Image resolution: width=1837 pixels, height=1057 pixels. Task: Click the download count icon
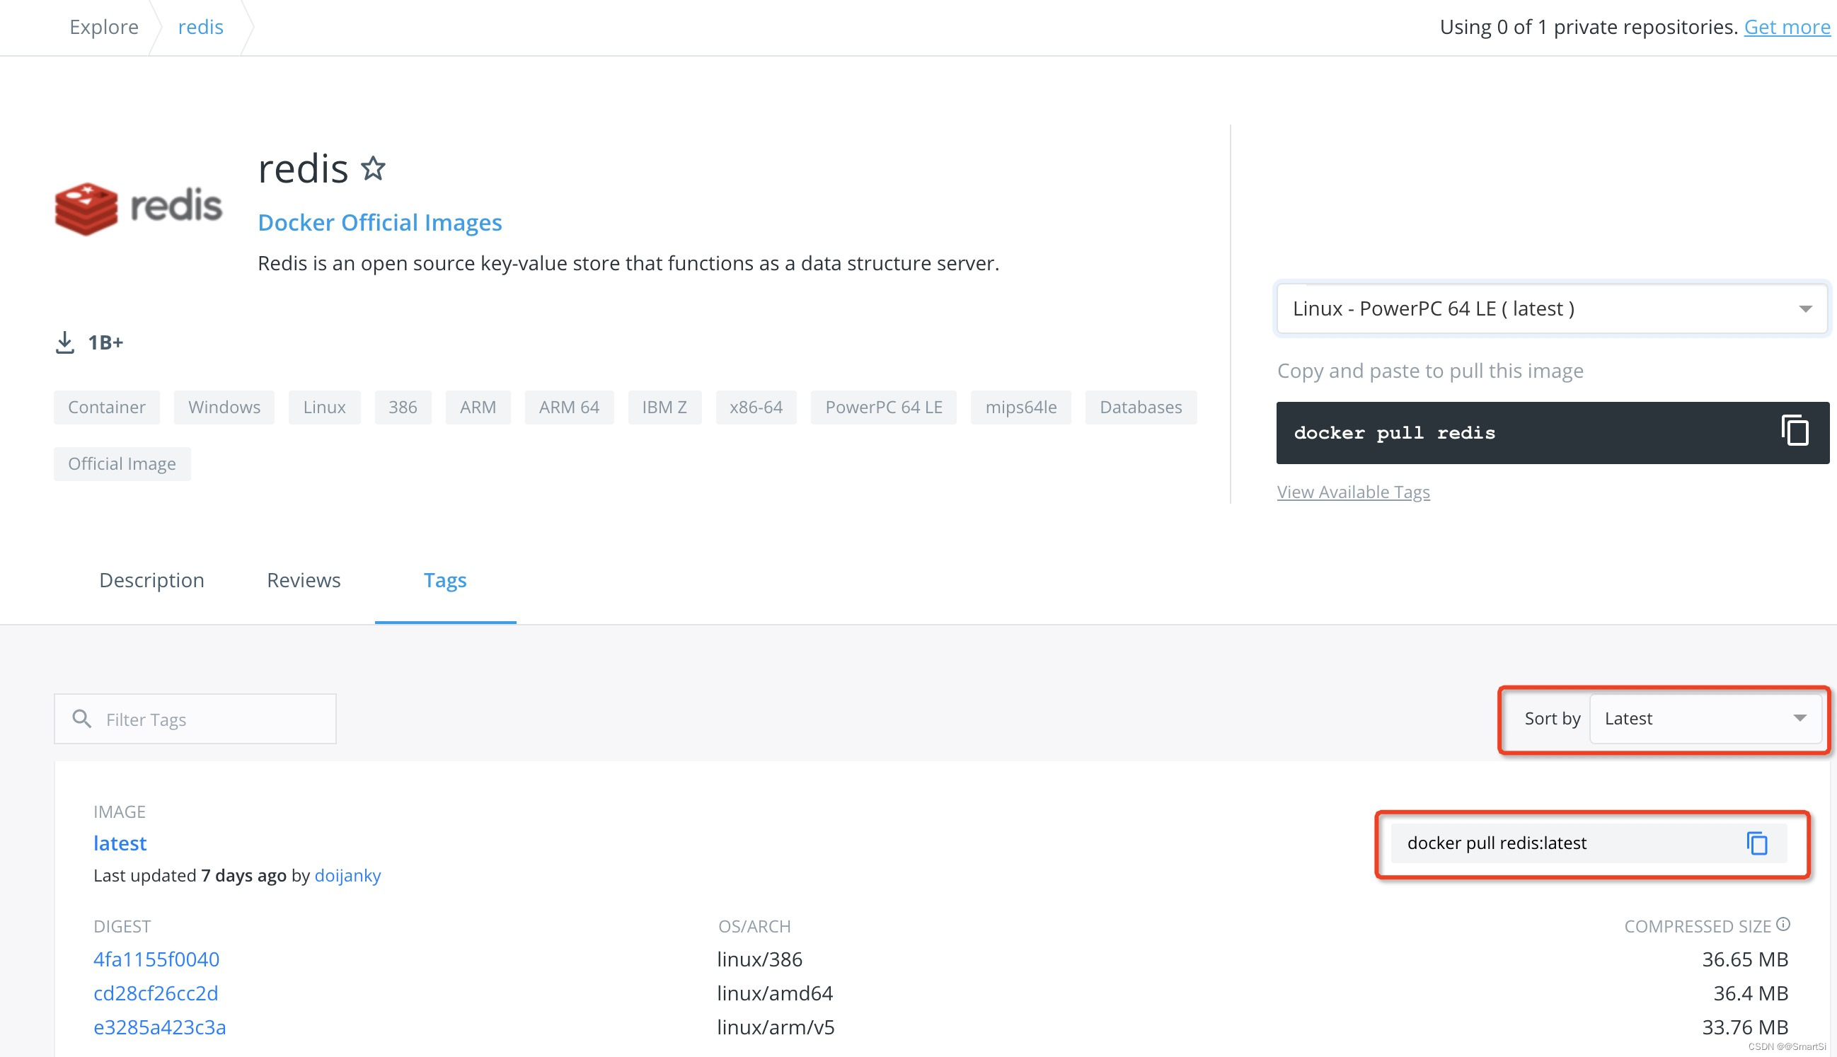click(x=64, y=342)
